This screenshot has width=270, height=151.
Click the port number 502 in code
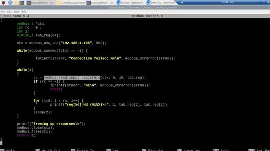(x=99, y=43)
